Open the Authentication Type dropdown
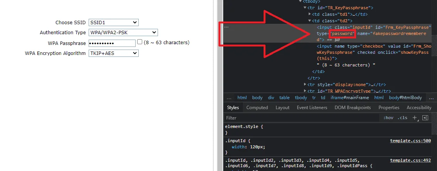 click(123, 33)
